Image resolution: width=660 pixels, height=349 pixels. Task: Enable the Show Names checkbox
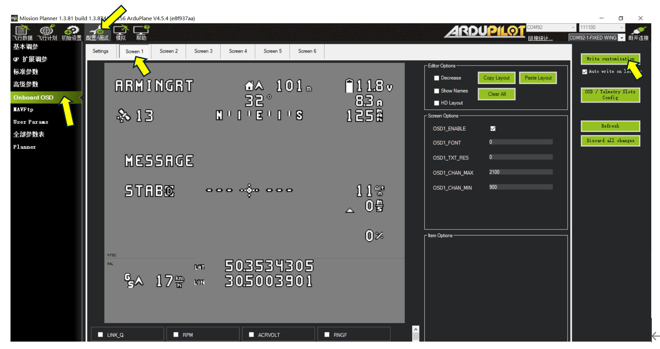pyautogui.click(x=437, y=91)
